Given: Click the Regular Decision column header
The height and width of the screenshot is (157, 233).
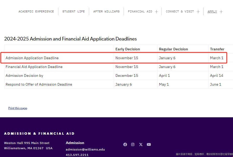Looking at the screenshot, I should click(173, 49).
